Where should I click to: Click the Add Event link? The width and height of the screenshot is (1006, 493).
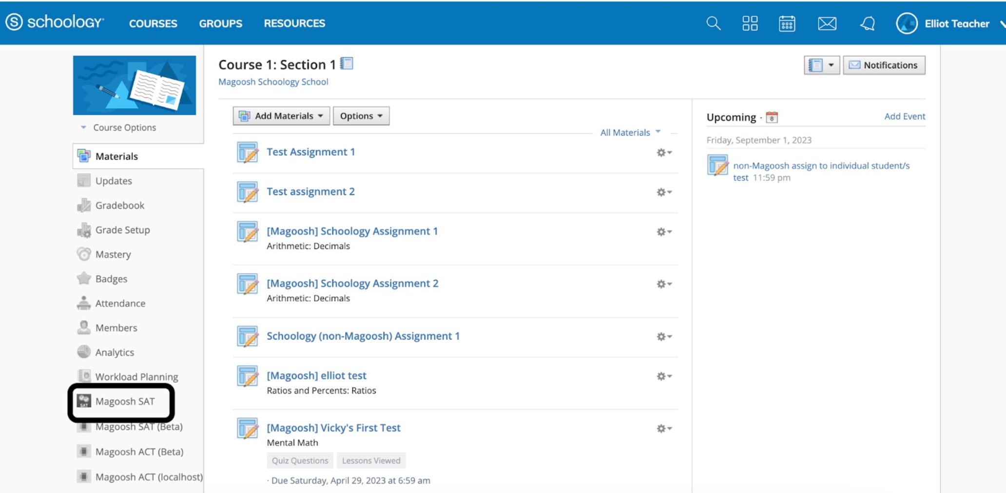pyautogui.click(x=905, y=116)
